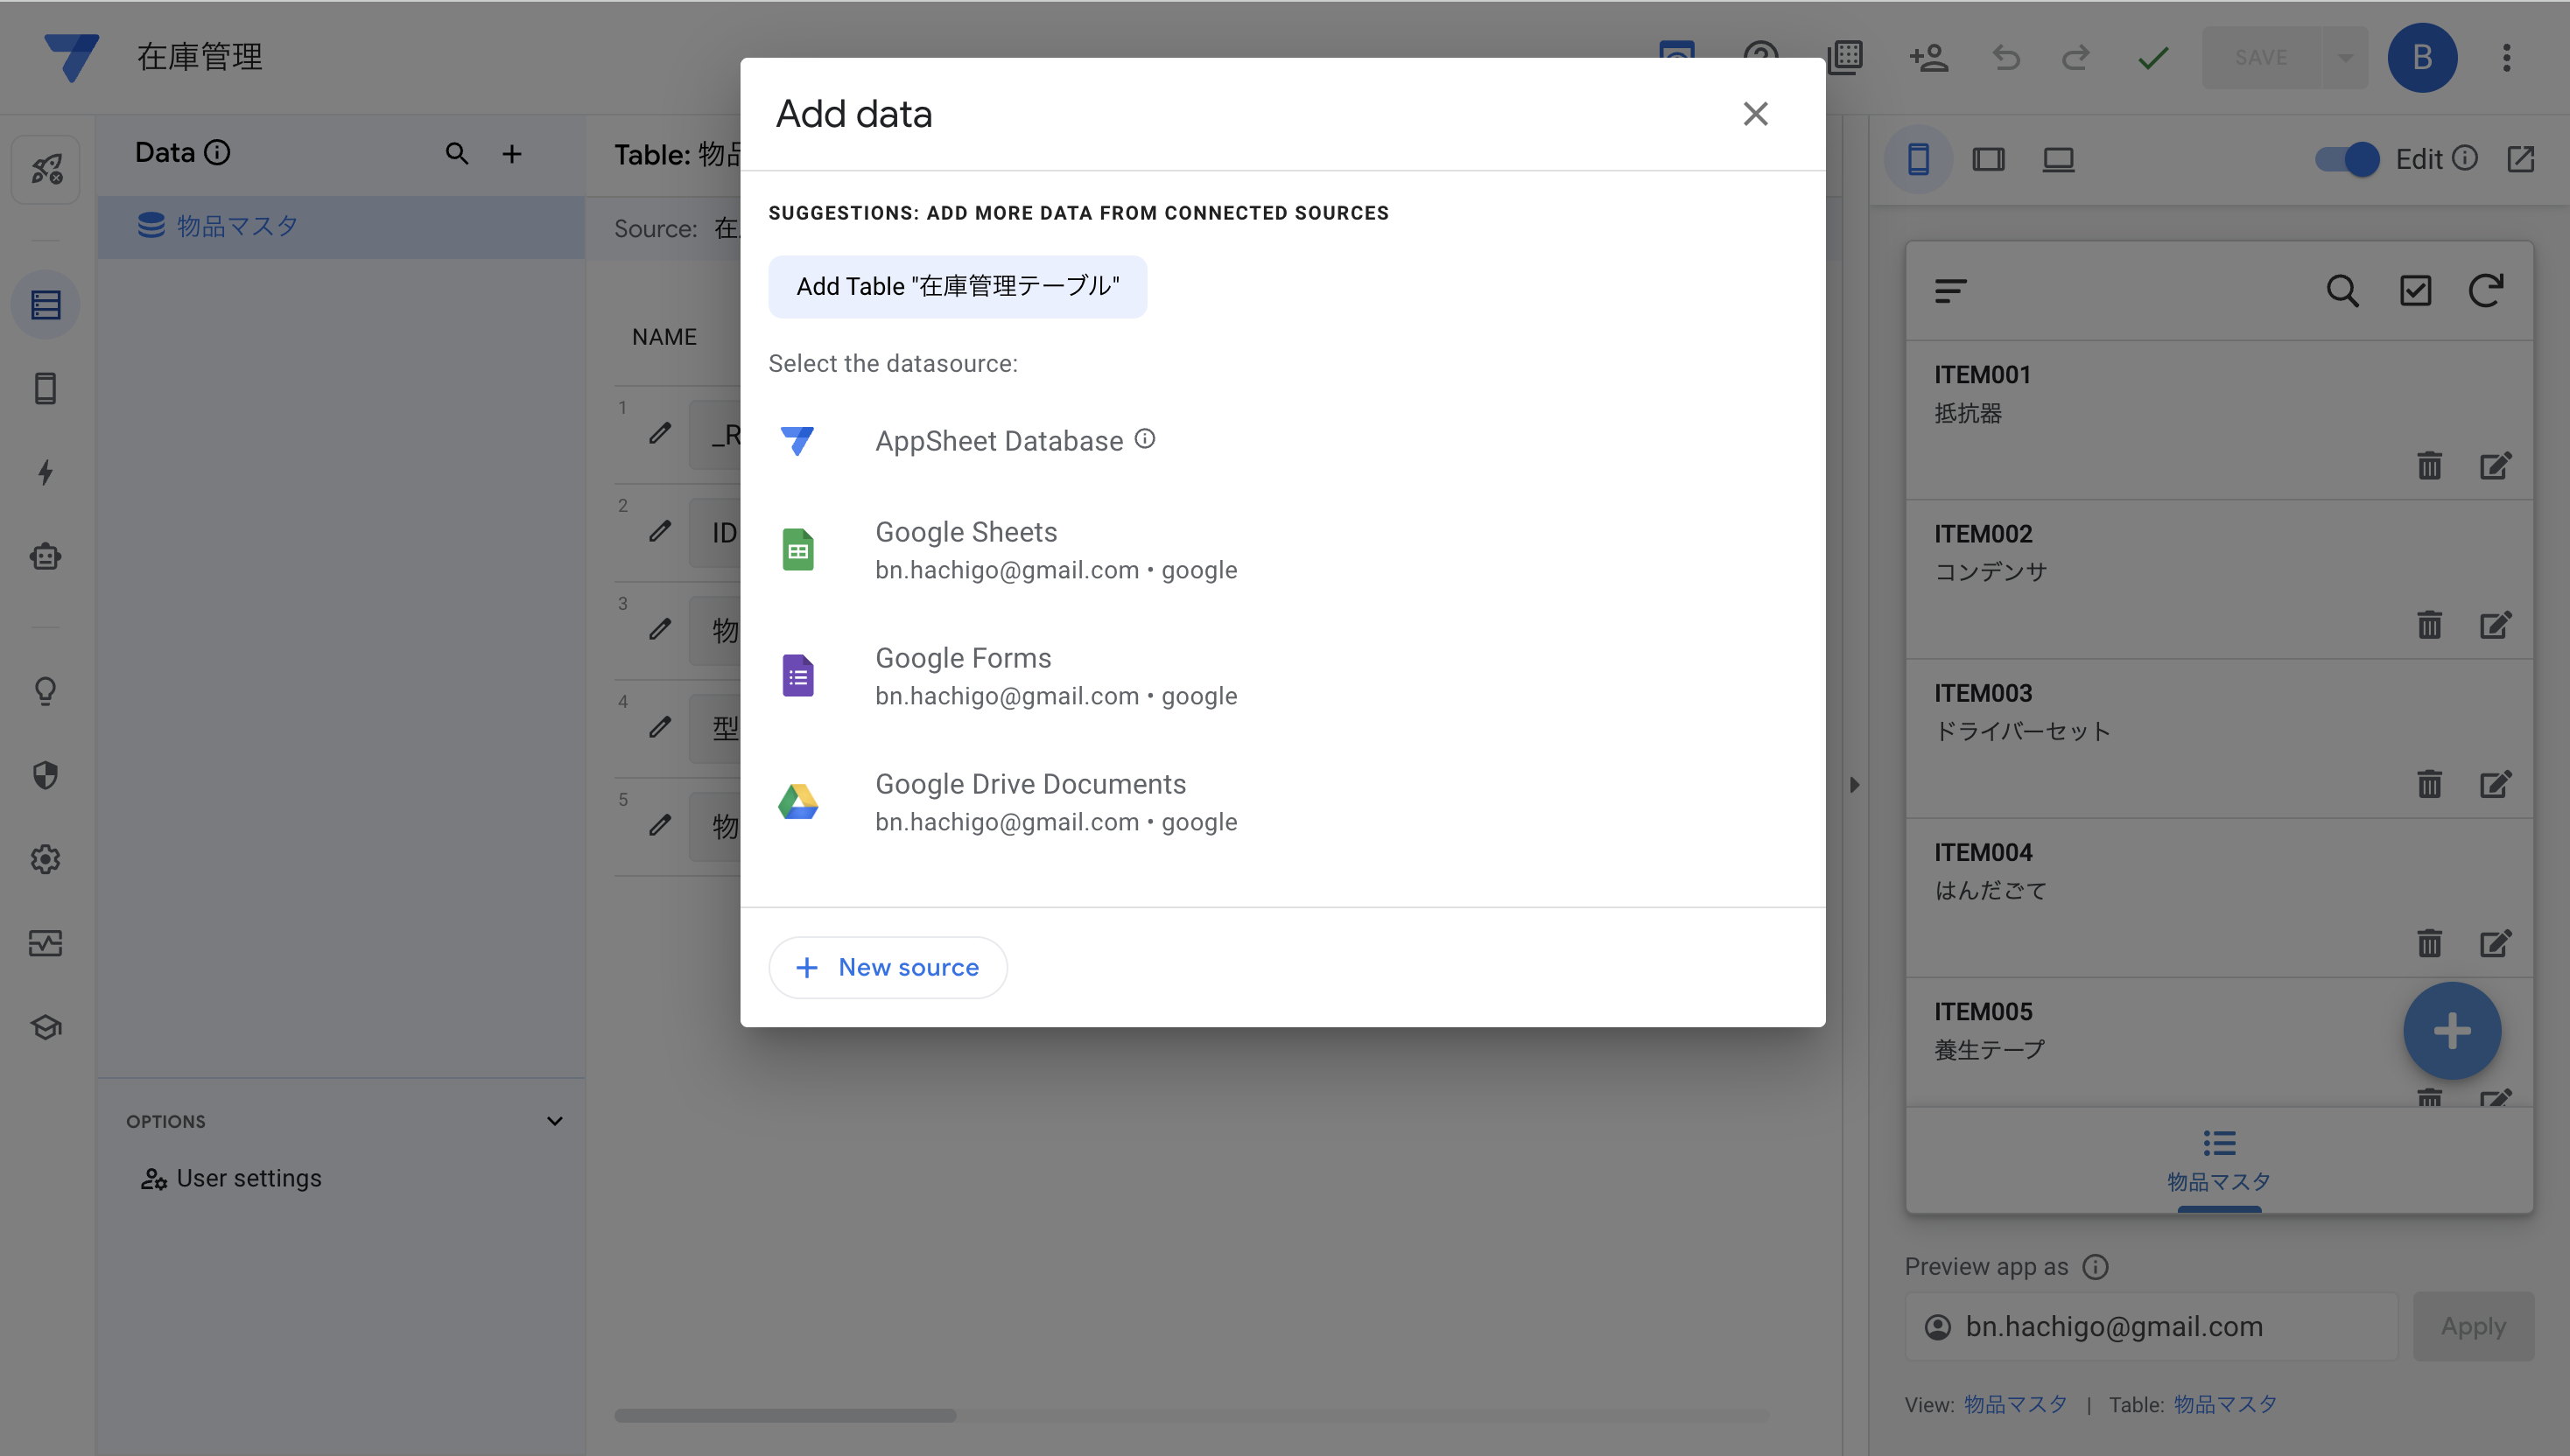This screenshot has height=1456, width=2570.
Task: Click Add Table "在庫管理テーブル" suggestion
Action: (958, 287)
